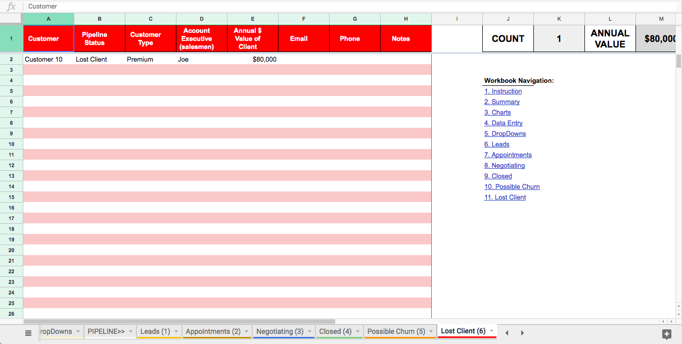
Task: Follow the 7. Appointments link
Action: tap(508, 155)
